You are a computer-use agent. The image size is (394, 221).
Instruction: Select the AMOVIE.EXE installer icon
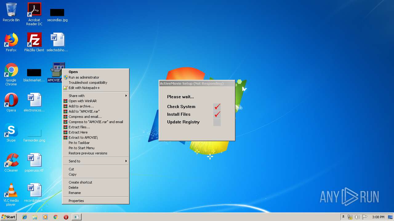click(x=57, y=72)
